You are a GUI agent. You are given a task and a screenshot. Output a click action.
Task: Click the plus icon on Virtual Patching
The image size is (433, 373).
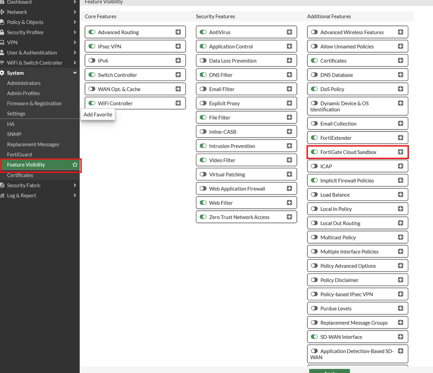point(290,174)
